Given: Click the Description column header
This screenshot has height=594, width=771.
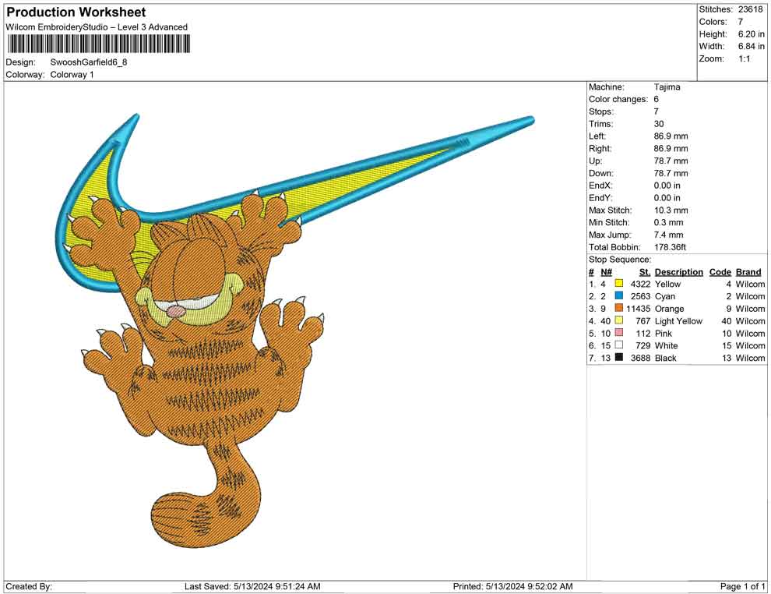Looking at the screenshot, I should click(x=678, y=272).
